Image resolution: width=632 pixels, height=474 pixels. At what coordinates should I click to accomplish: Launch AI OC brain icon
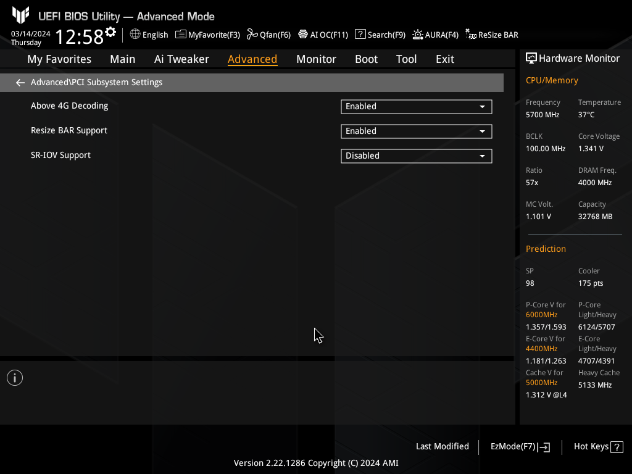click(302, 35)
